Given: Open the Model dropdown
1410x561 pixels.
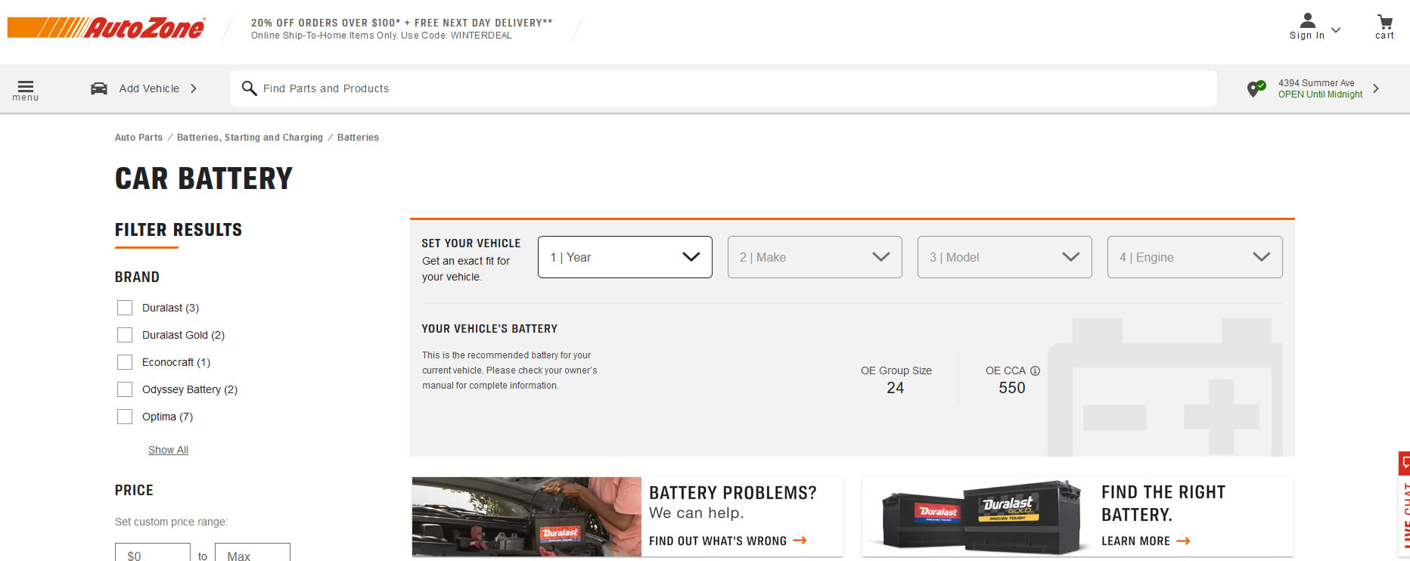Looking at the screenshot, I should pos(1005,257).
